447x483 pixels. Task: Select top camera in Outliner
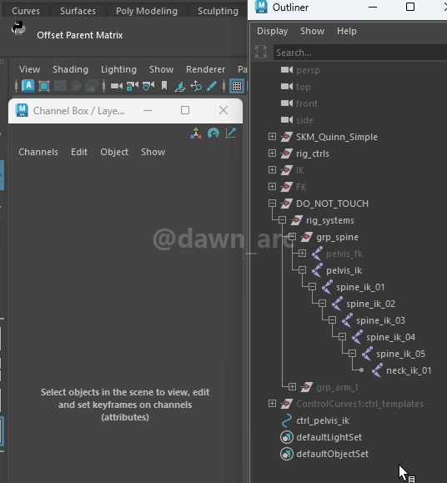pyautogui.click(x=304, y=88)
